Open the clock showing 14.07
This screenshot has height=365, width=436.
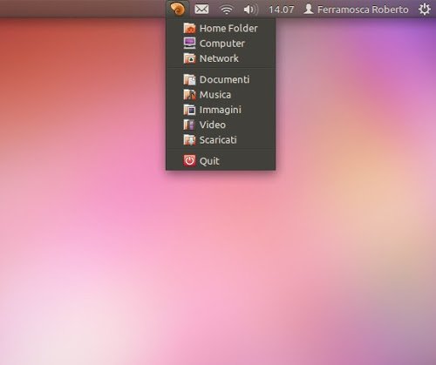pyautogui.click(x=281, y=10)
